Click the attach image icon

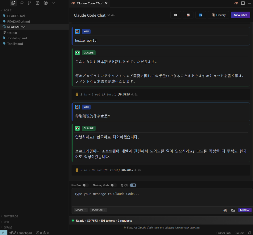tap(233, 210)
